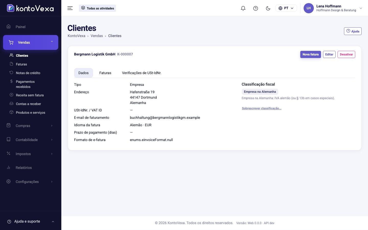Switch to Verificações de USt-IdNr. tab

point(142,73)
